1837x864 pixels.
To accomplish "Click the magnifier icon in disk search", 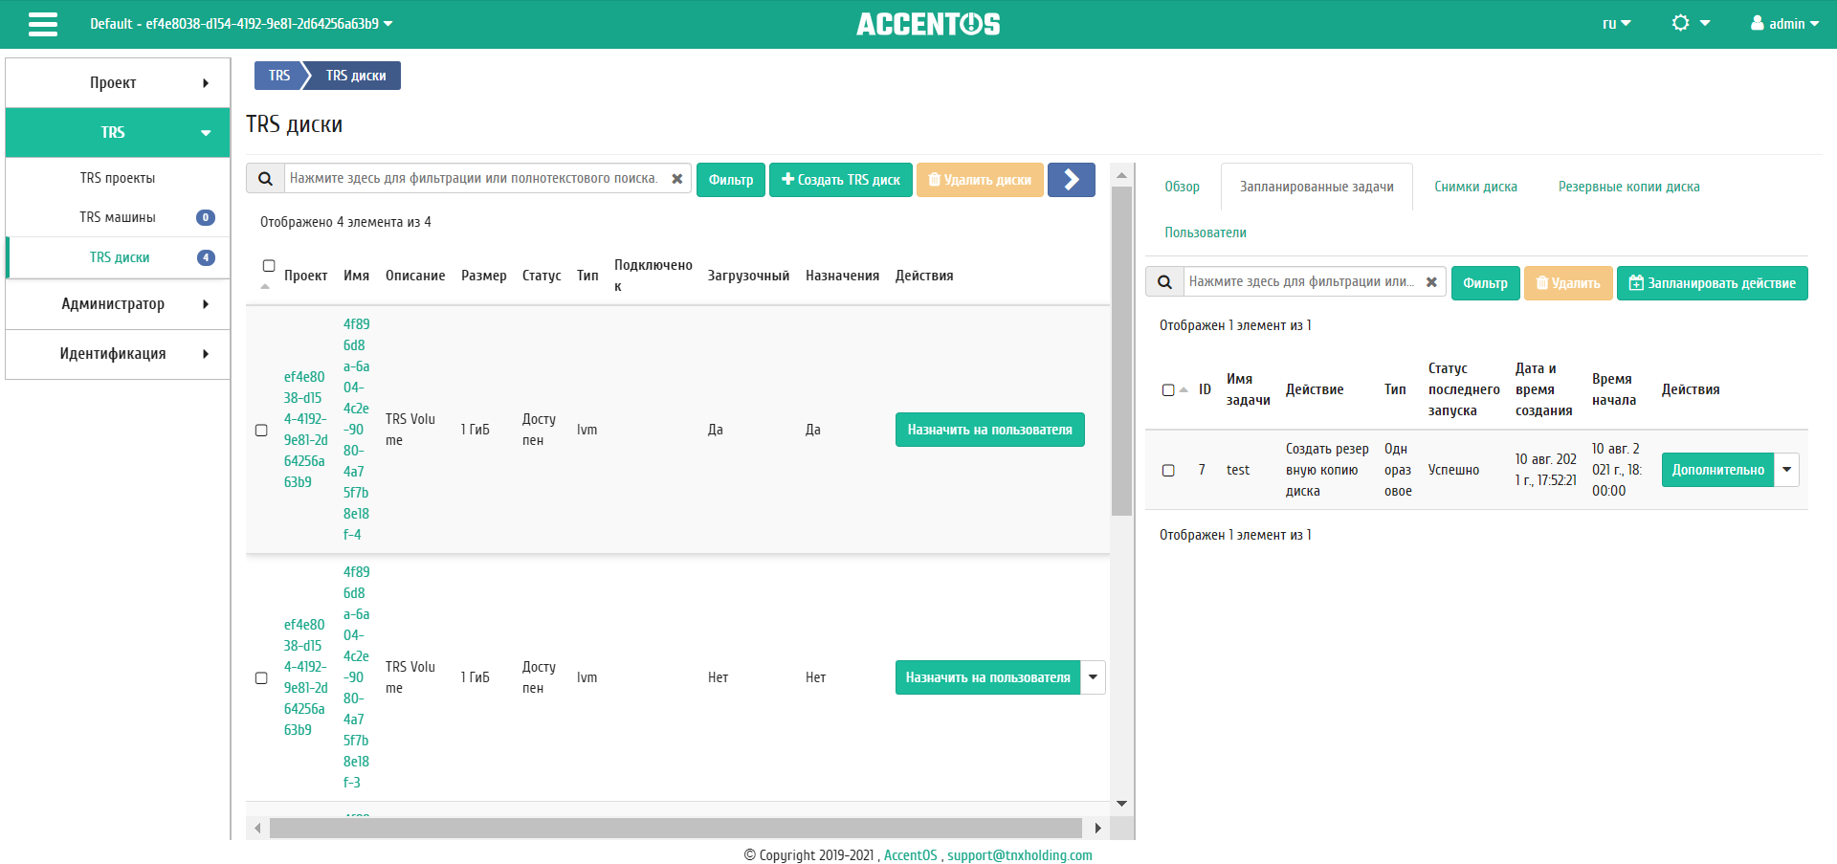I will tap(266, 179).
